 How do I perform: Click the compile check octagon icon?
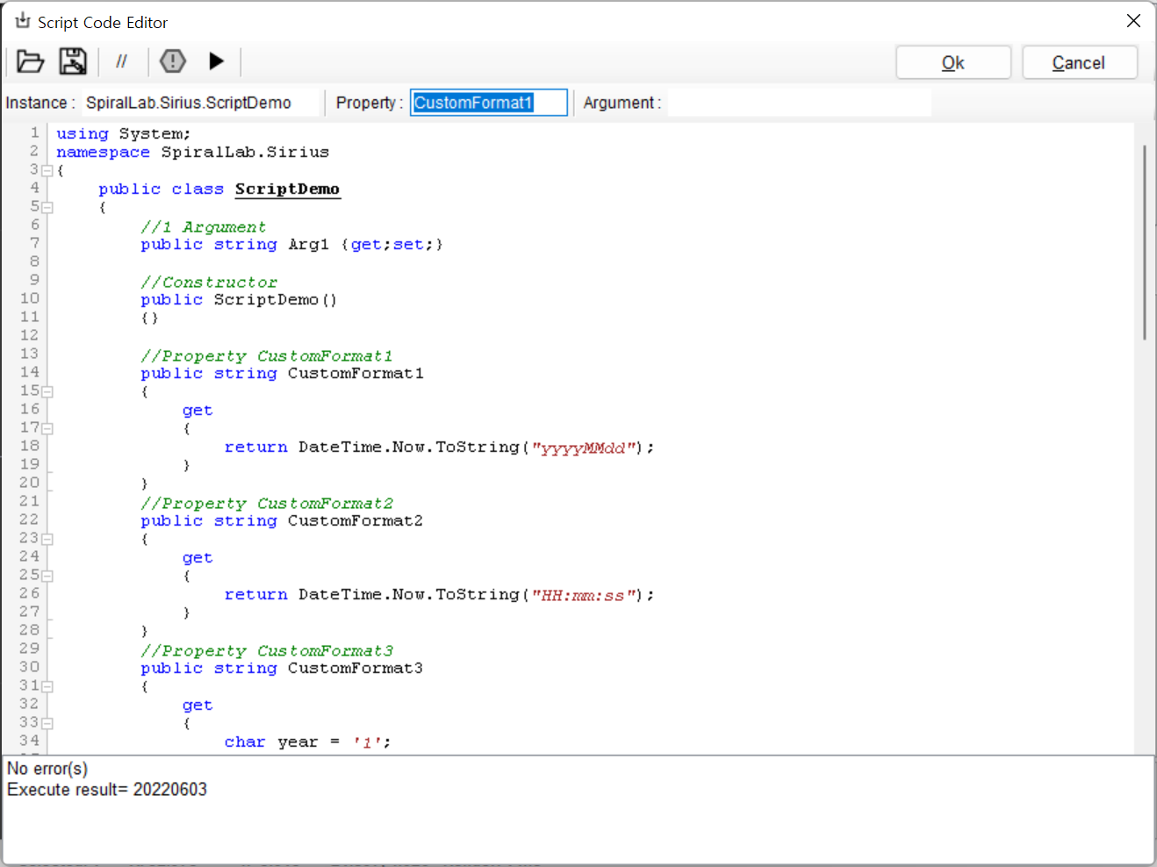(173, 61)
